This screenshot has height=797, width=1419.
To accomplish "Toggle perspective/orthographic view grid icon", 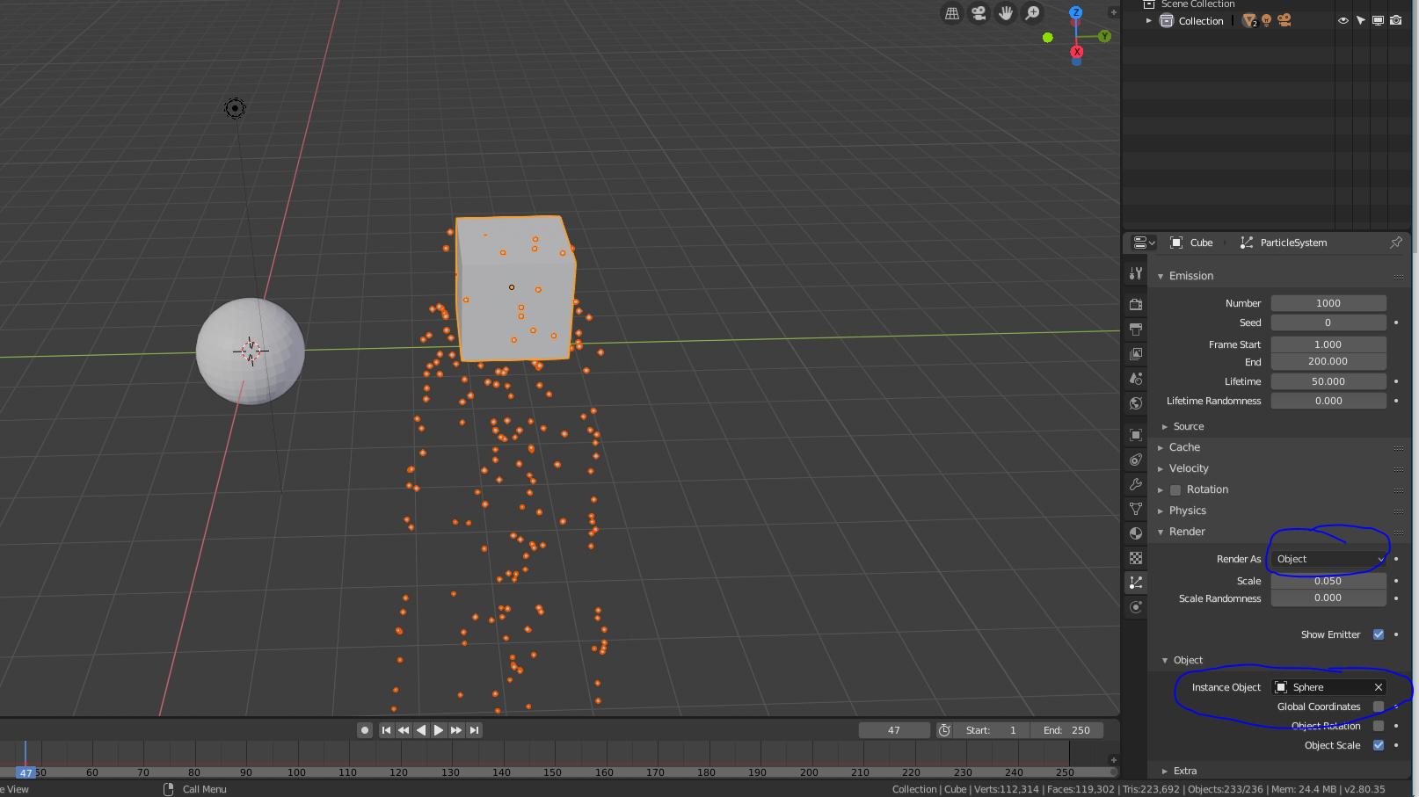I will click(952, 13).
